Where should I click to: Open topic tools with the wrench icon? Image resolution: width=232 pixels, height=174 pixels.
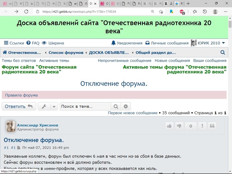pyautogui.click(x=44, y=106)
